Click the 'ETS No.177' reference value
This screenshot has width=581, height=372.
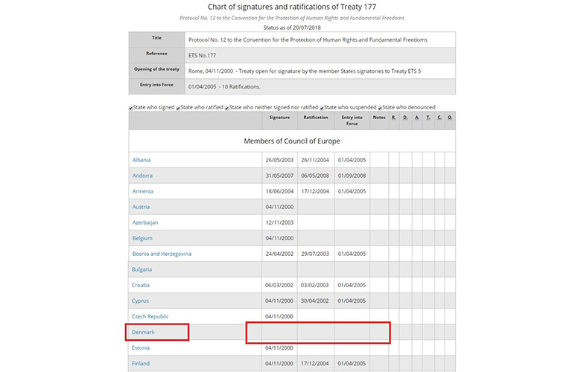(x=202, y=56)
